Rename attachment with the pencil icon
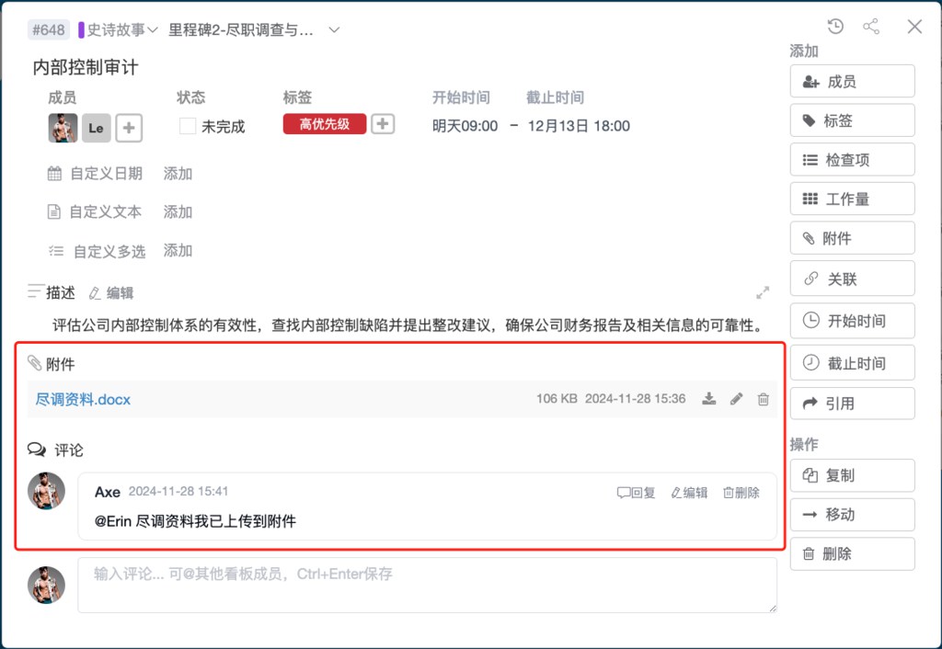 point(736,399)
